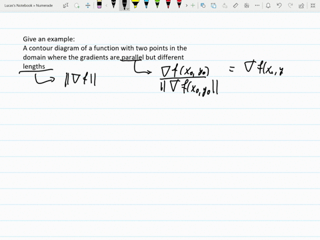Click the Ink to Text icon
This screenshot has height=240, width=320.
225,5
